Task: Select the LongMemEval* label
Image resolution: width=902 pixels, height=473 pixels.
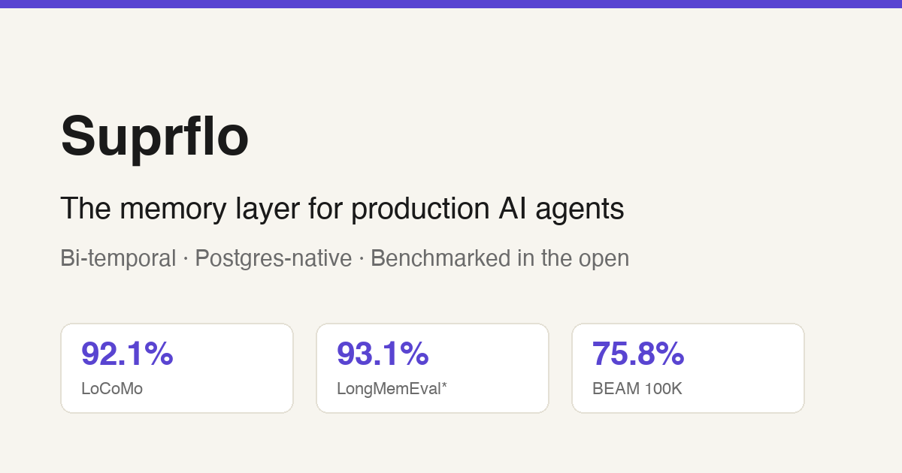Action: [392, 389]
